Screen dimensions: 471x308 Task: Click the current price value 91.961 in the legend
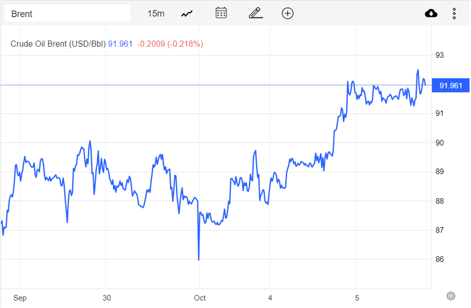point(119,43)
